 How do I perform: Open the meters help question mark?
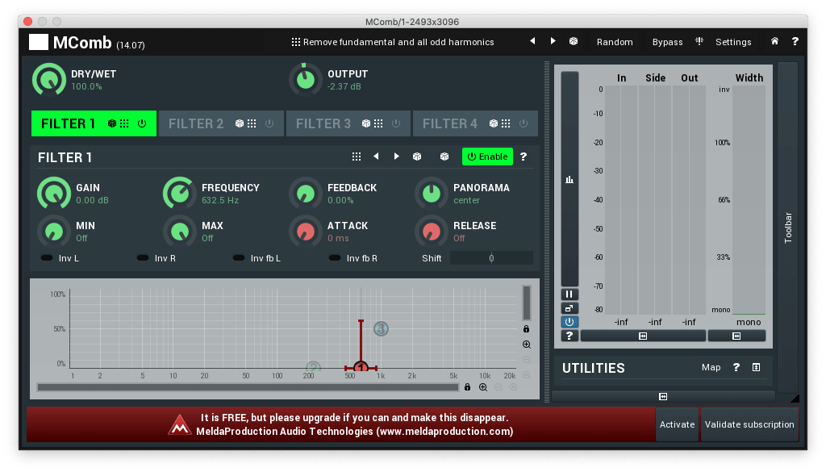pos(569,336)
